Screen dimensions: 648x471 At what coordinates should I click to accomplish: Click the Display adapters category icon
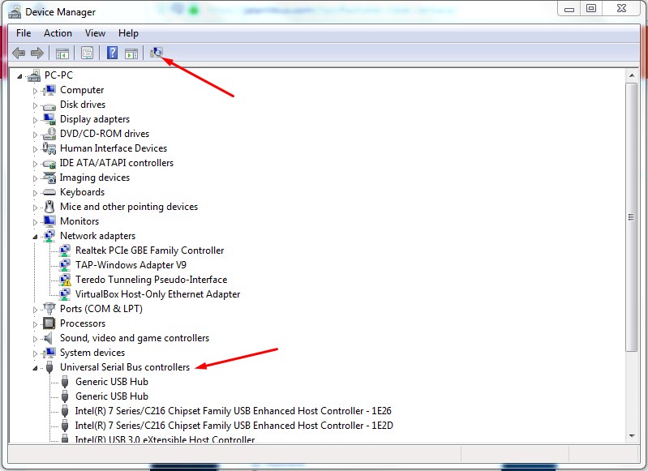click(x=49, y=119)
